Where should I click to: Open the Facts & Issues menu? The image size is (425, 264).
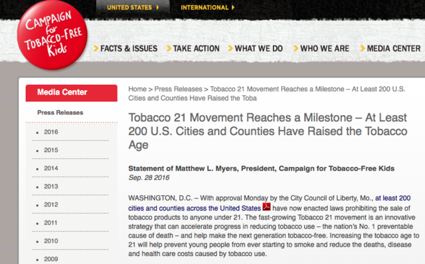[x=126, y=48]
